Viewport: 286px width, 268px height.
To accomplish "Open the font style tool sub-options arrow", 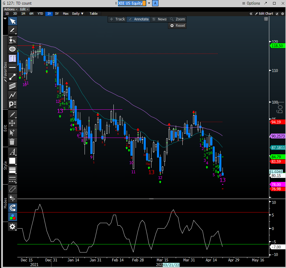I will coord(16,155).
